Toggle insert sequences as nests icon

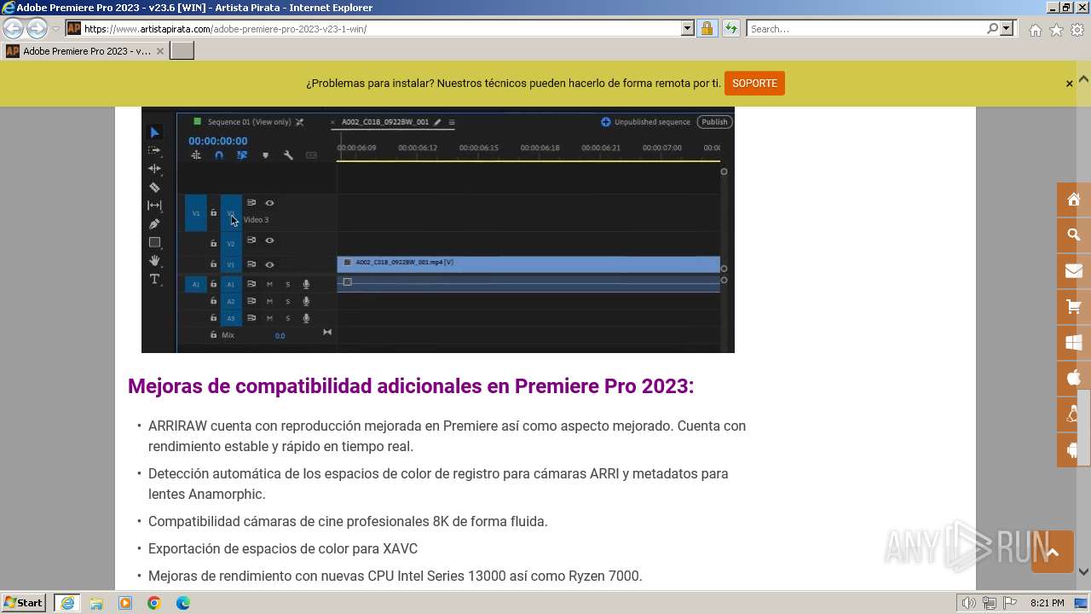pos(196,155)
